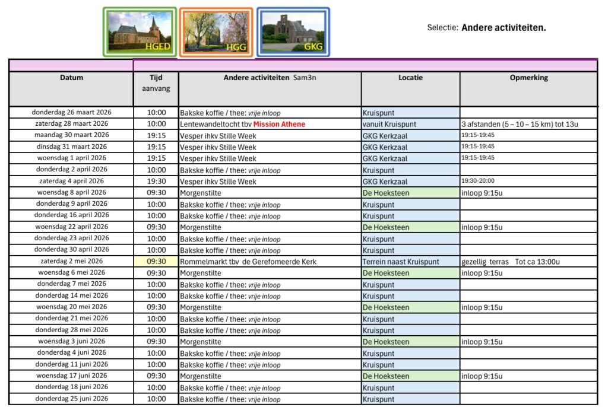Select Rommelmarkt tbv de Gerefomeerde Kerk
608x407 pixels.
(x=248, y=262)
